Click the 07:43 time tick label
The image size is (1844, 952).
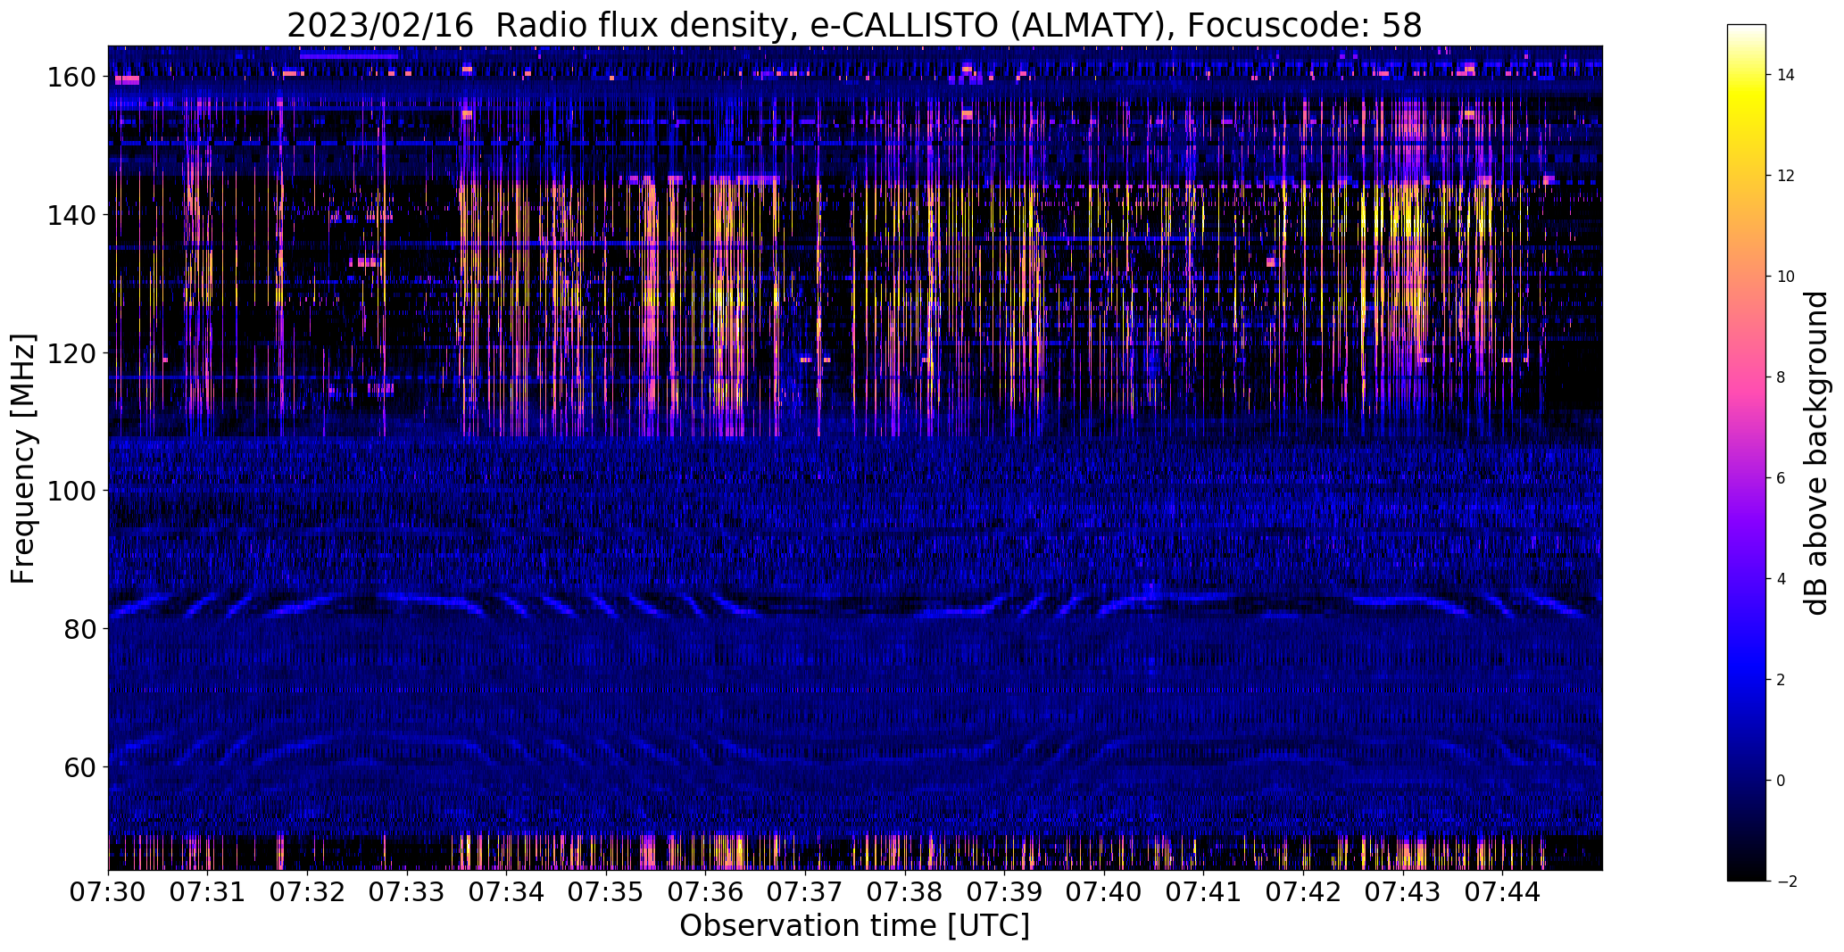pos(1402,892)
